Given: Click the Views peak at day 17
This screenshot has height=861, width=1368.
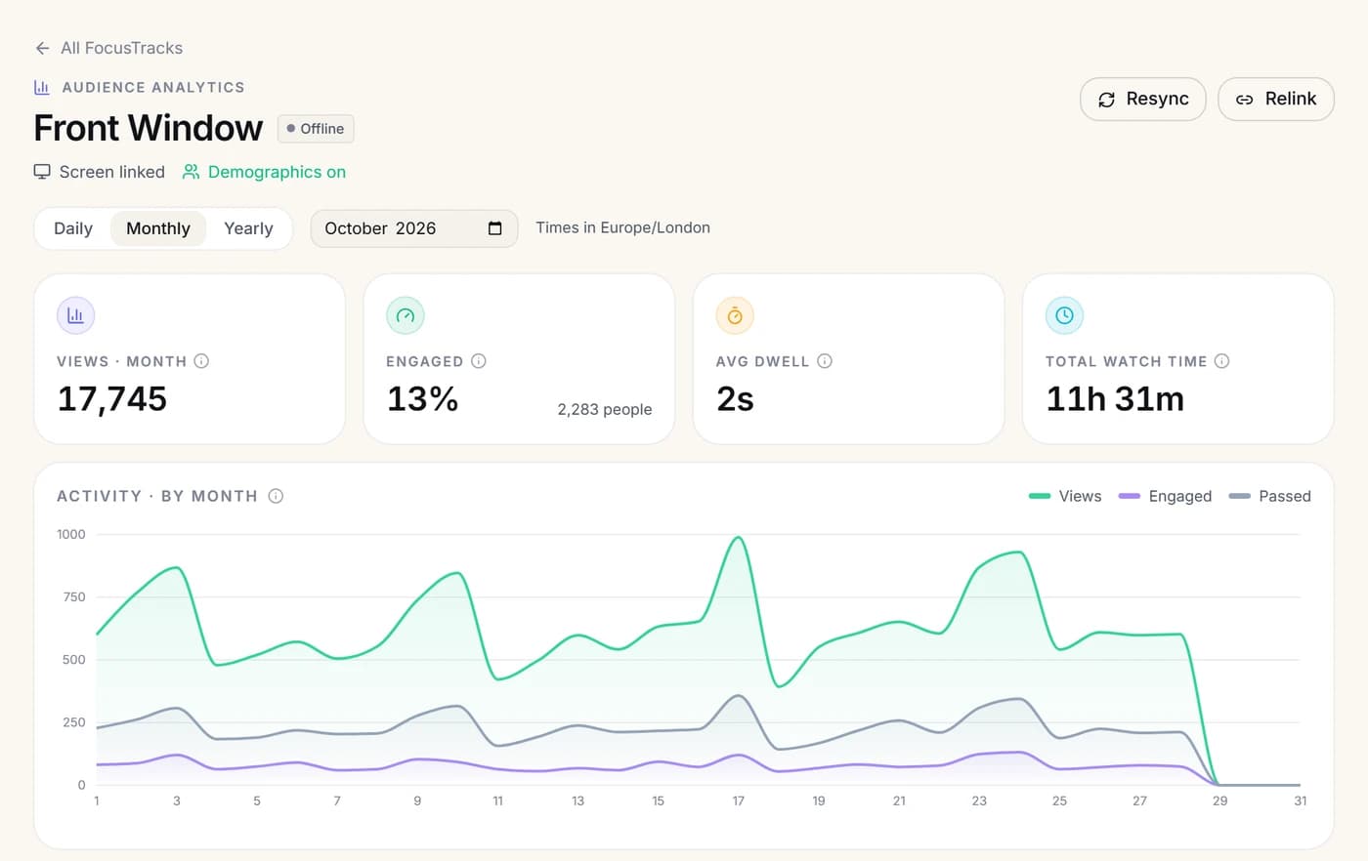Looking at the screenshot, I should (738, 538).
